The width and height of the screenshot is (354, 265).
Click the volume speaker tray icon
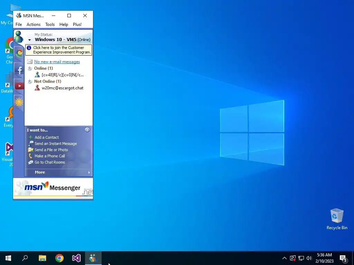tap(309, 258)
